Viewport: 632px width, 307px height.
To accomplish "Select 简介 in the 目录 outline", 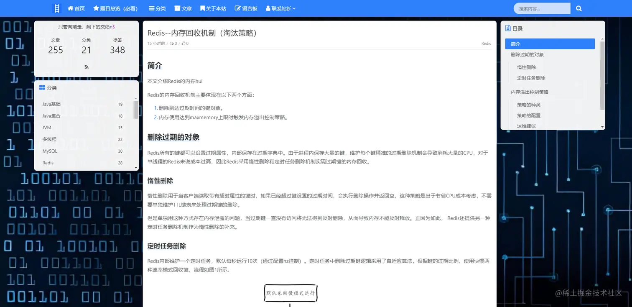I will [x=550, y=43].
